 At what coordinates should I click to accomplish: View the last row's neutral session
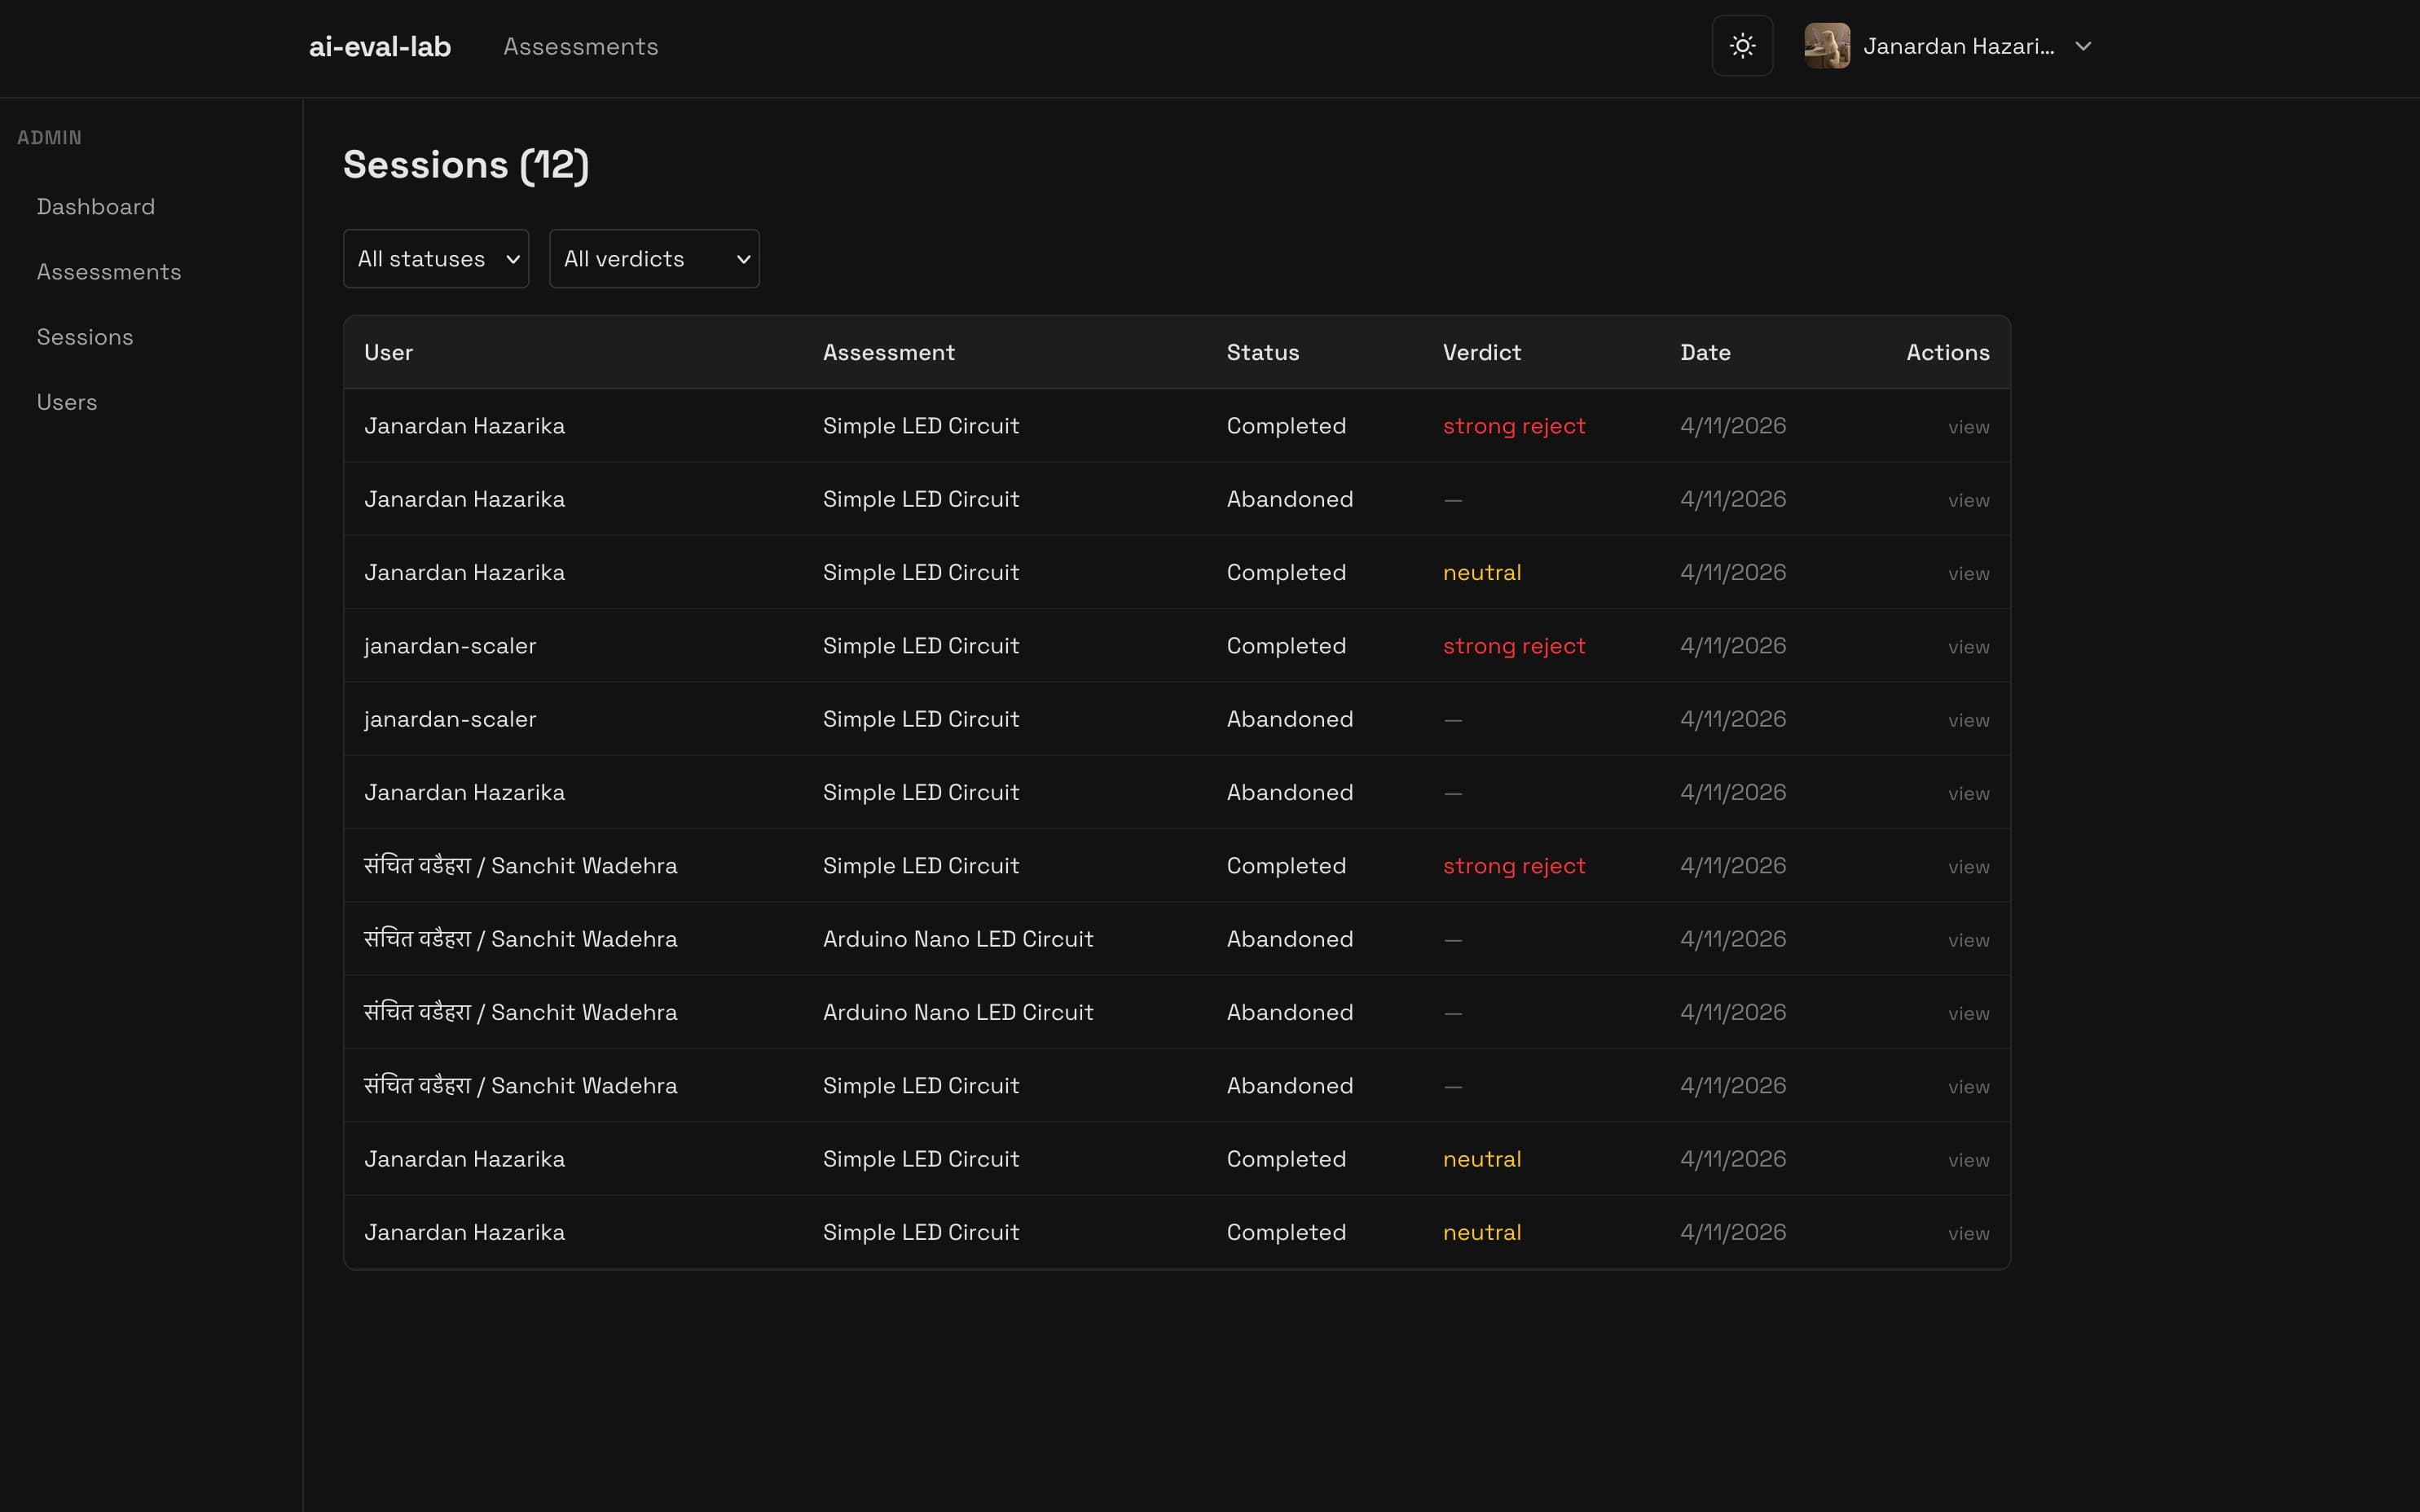tap(1968, 1233)
